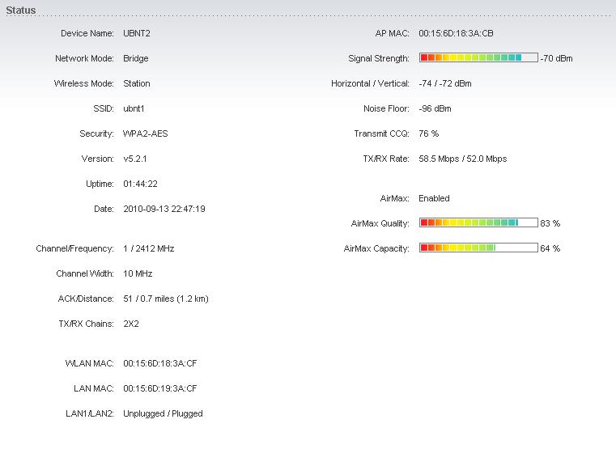Click the AirMax value Enabled
This screenshot has width=616, height=449.
434,198
